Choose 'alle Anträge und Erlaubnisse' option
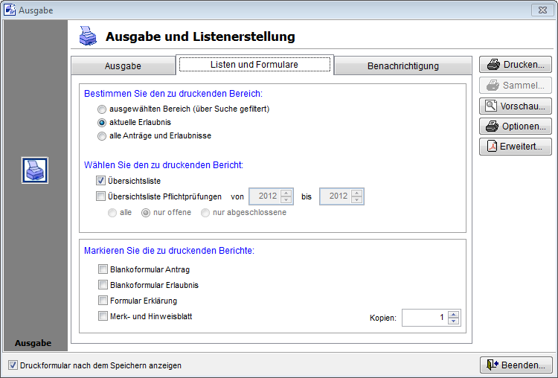The height and width of the screenshot is (378, 558). [x=103, y=135]
